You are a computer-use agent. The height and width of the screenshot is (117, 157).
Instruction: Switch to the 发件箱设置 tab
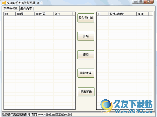point(11,8)
